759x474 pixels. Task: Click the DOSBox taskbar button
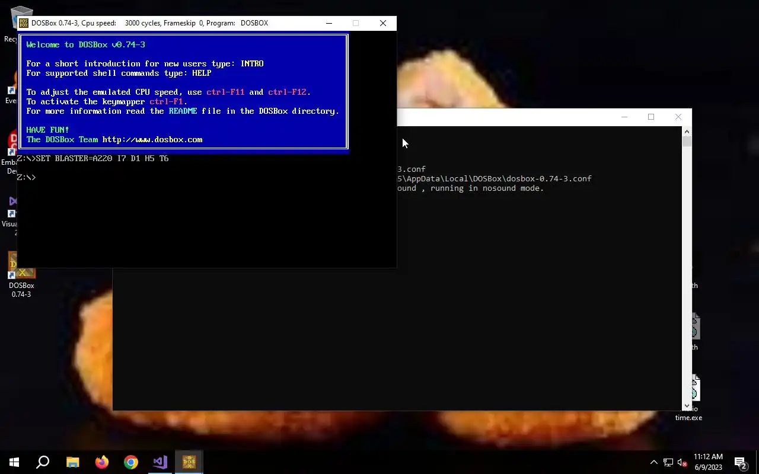click(x=189, y=462)
